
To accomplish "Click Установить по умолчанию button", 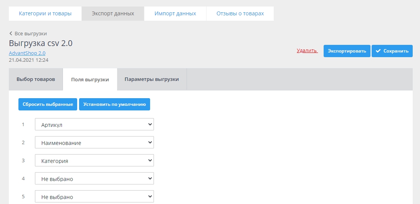I will pos(114,104).
